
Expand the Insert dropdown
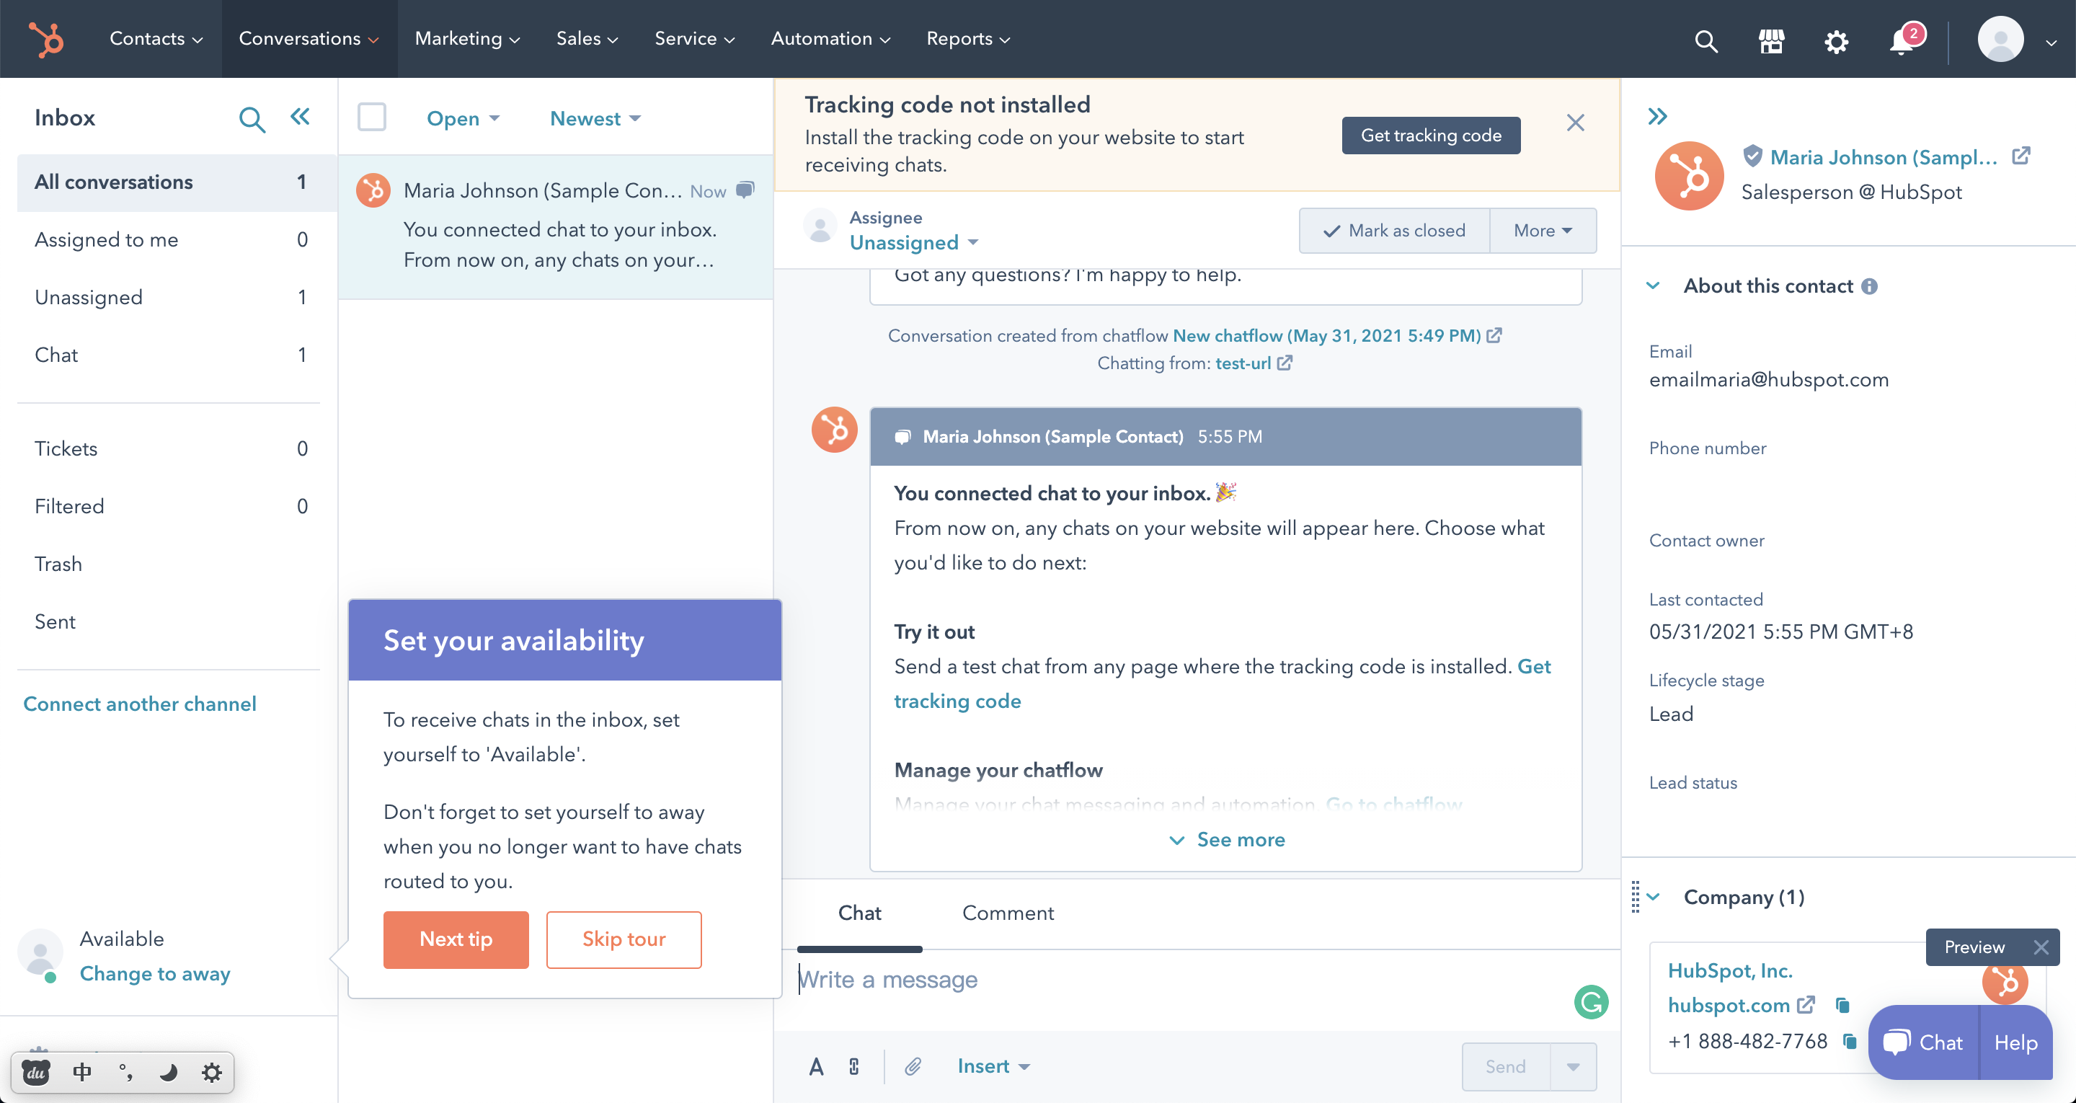click(x=994, y=1066)
